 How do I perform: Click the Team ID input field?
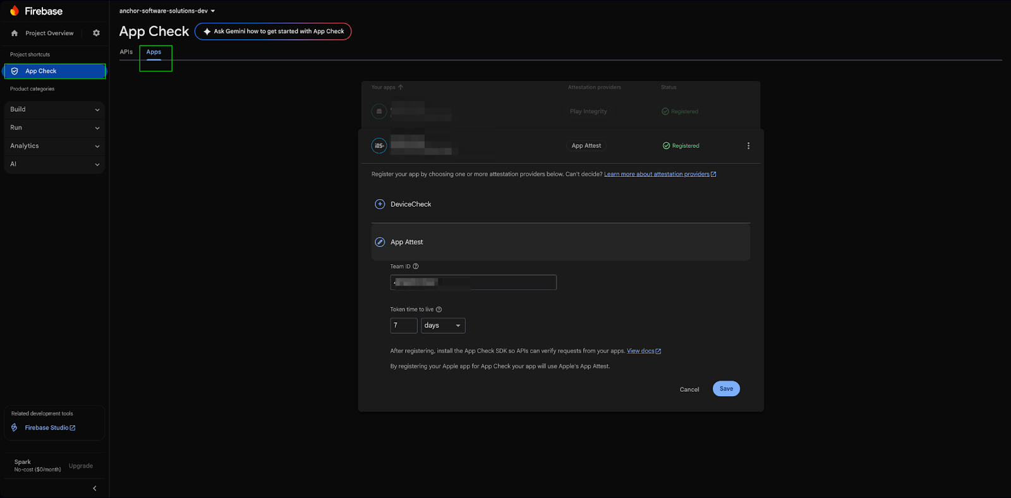(473, 282)
